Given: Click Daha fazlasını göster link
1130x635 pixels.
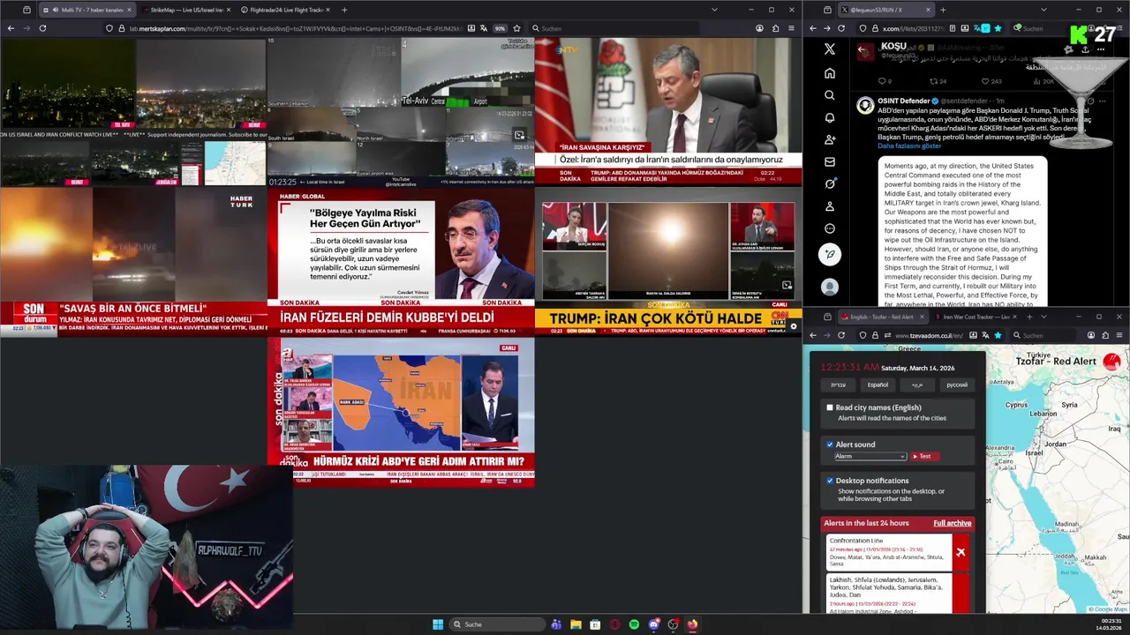Looking at the screenshot, I should [x=909, y=146].
